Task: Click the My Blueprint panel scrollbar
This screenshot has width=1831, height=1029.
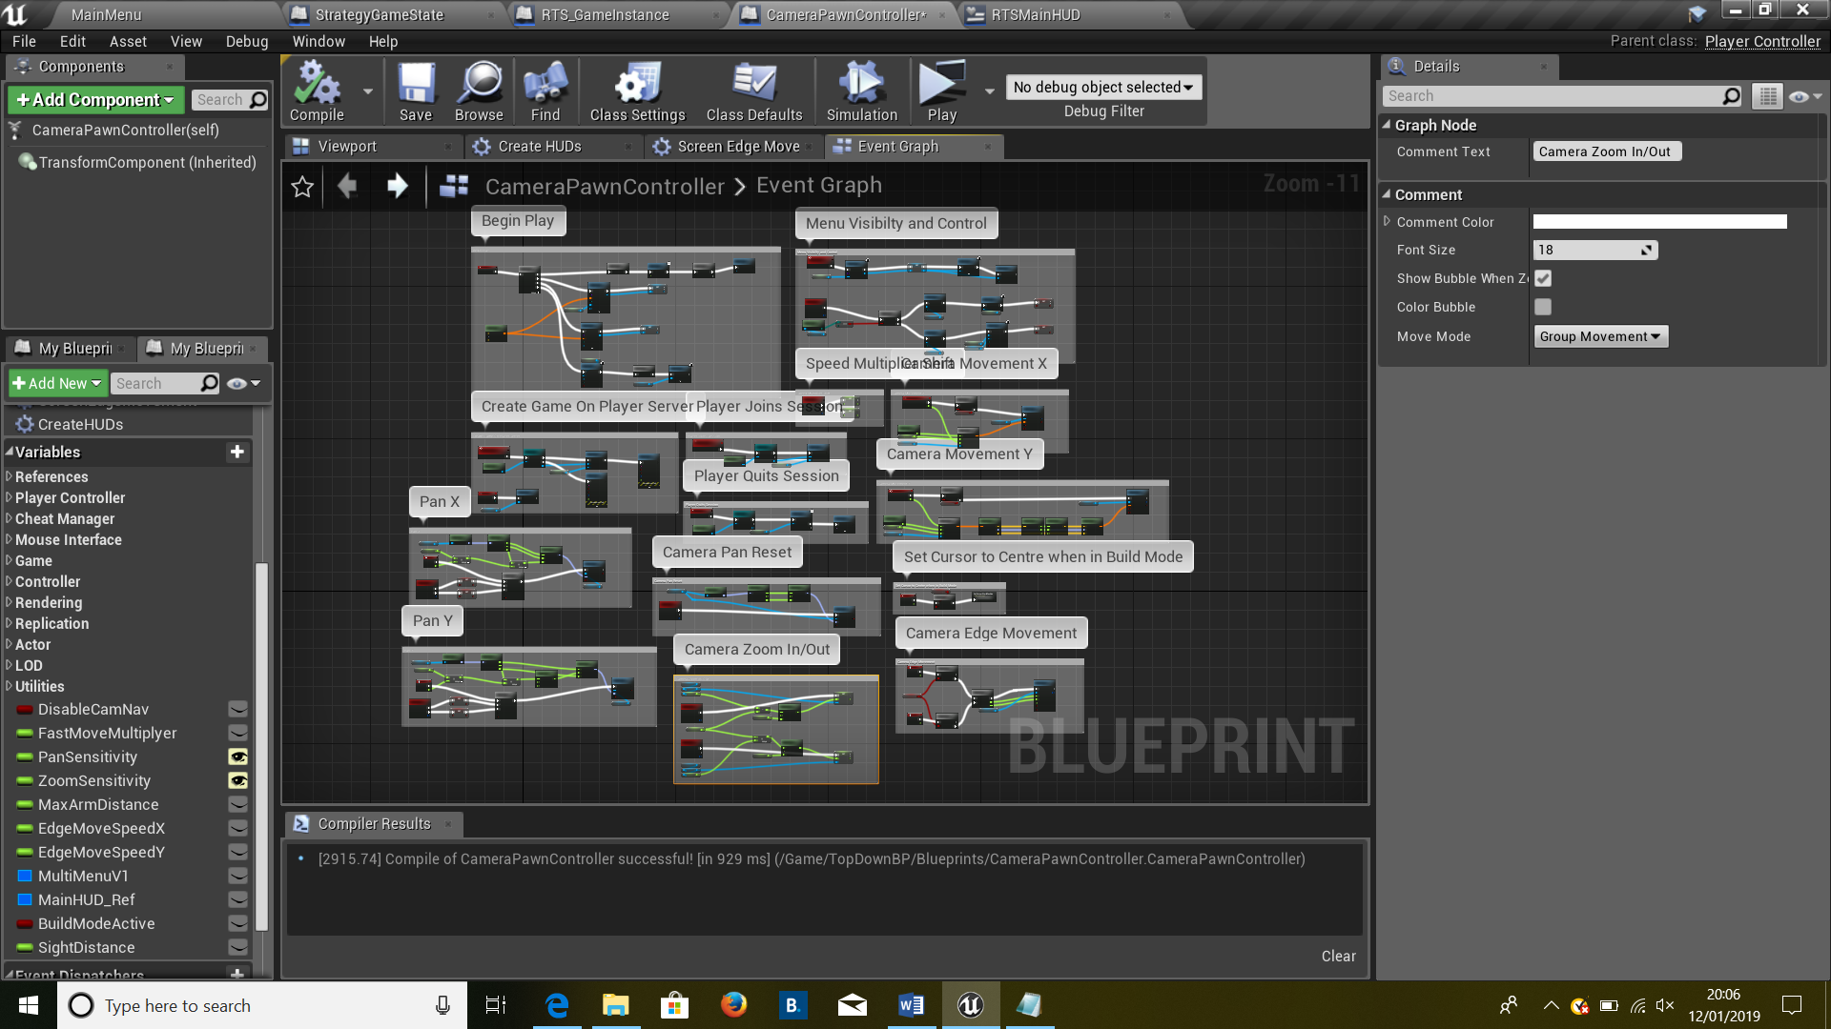Action: click(x=261, y=748)
